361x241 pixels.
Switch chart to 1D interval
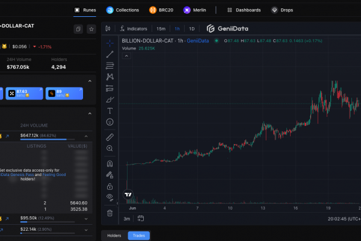pos(192,29)
